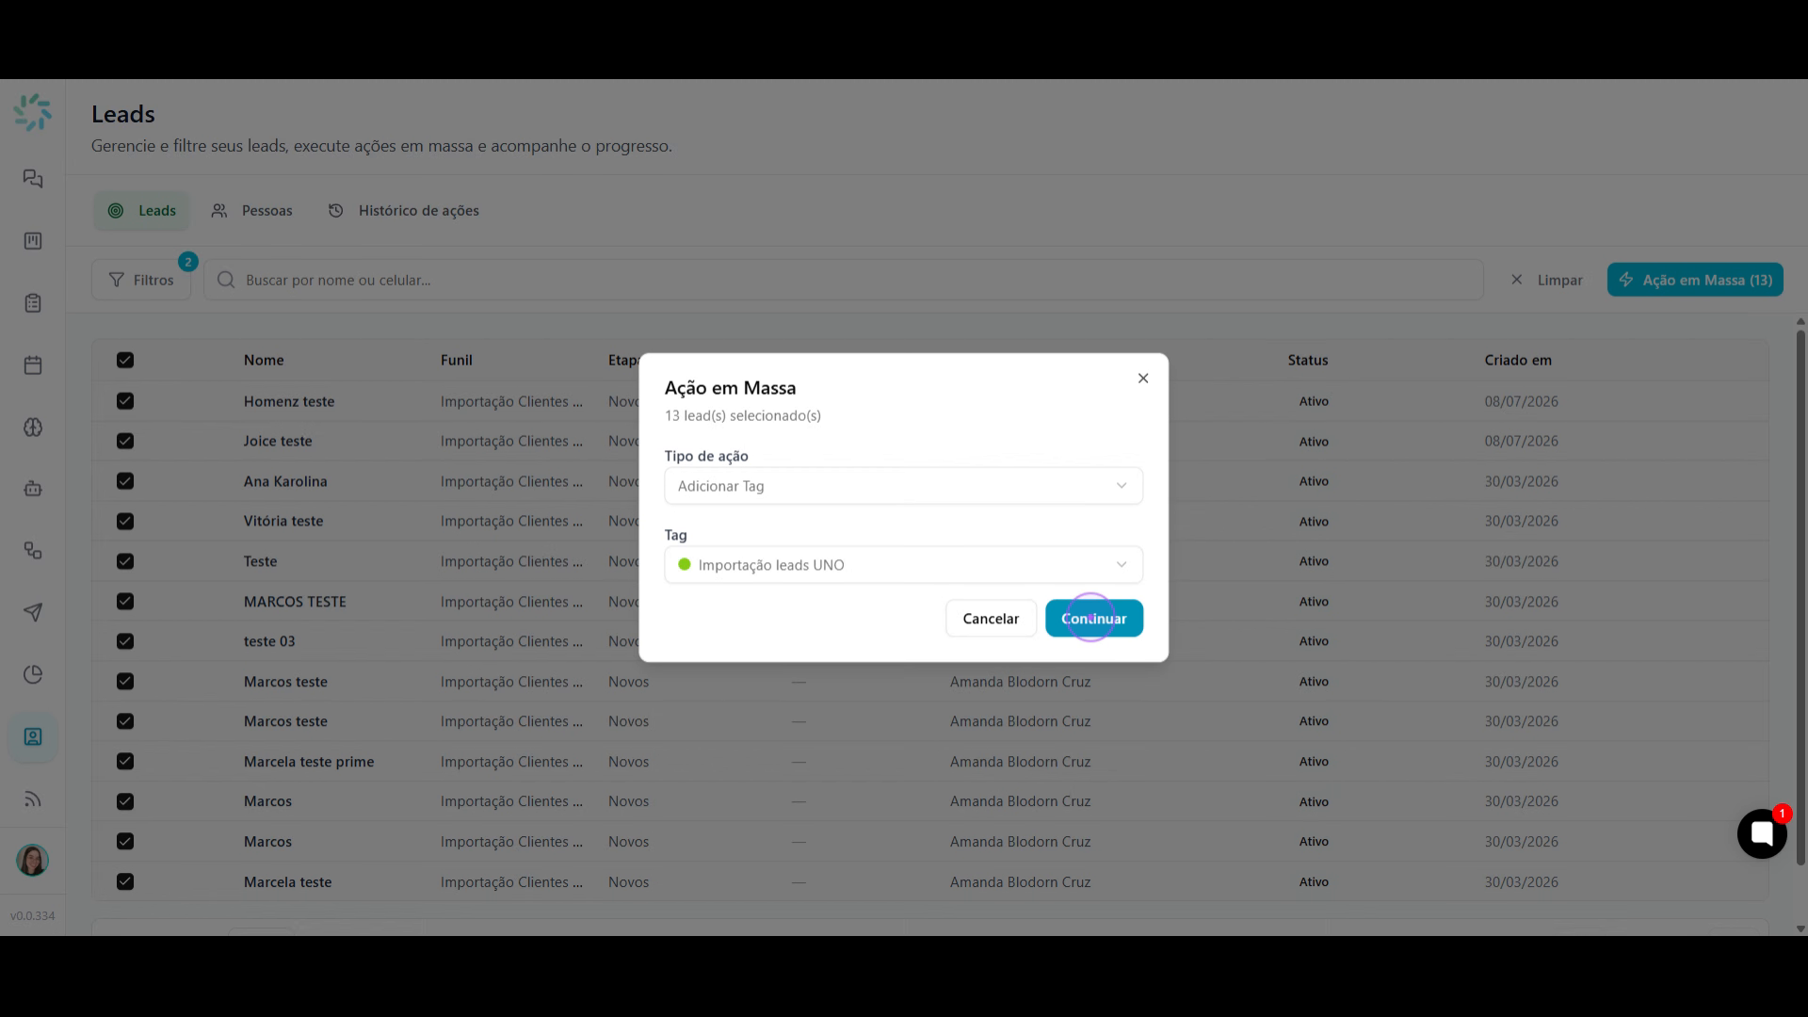The image size is (1808, 1017).
Task: Click Limpar to clear filters
Action: pos(1546,280)
